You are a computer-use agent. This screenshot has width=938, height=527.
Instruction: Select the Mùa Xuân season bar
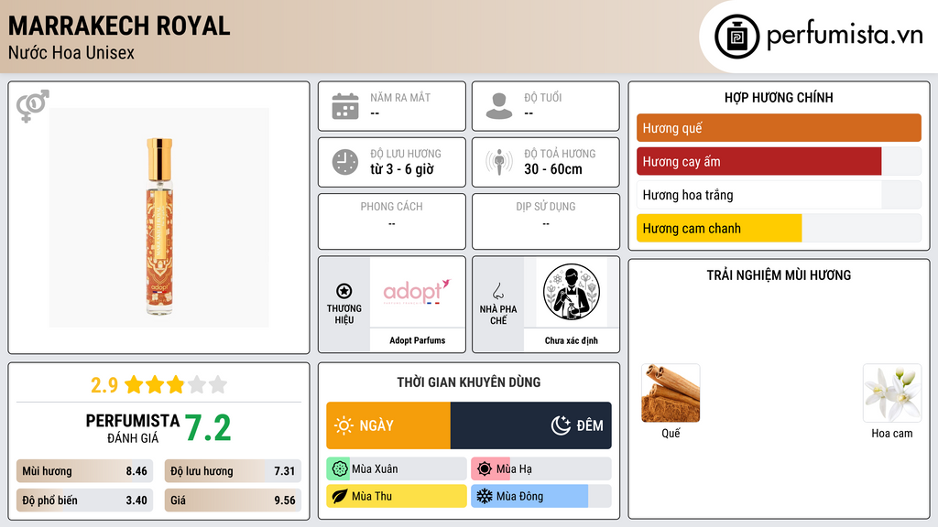(397, 469)
